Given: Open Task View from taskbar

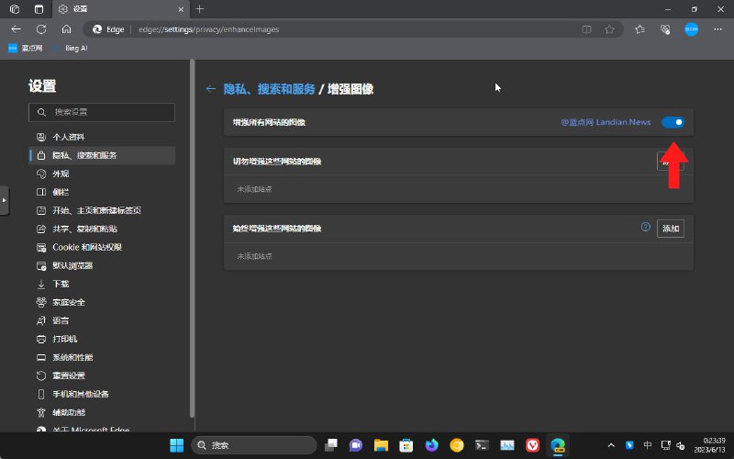Looking at the screenshot, I should [331, 445].
